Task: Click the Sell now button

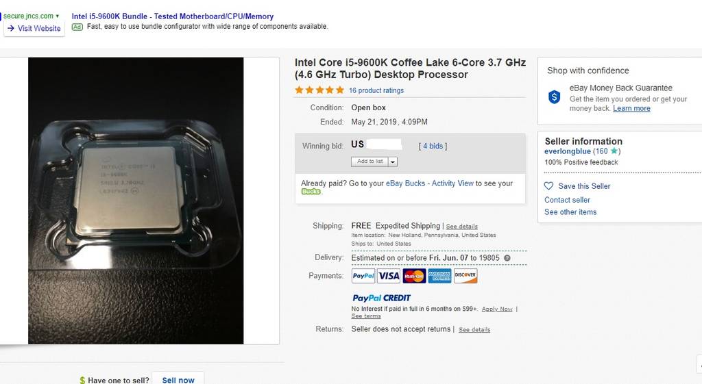Action: click(178, 380)
